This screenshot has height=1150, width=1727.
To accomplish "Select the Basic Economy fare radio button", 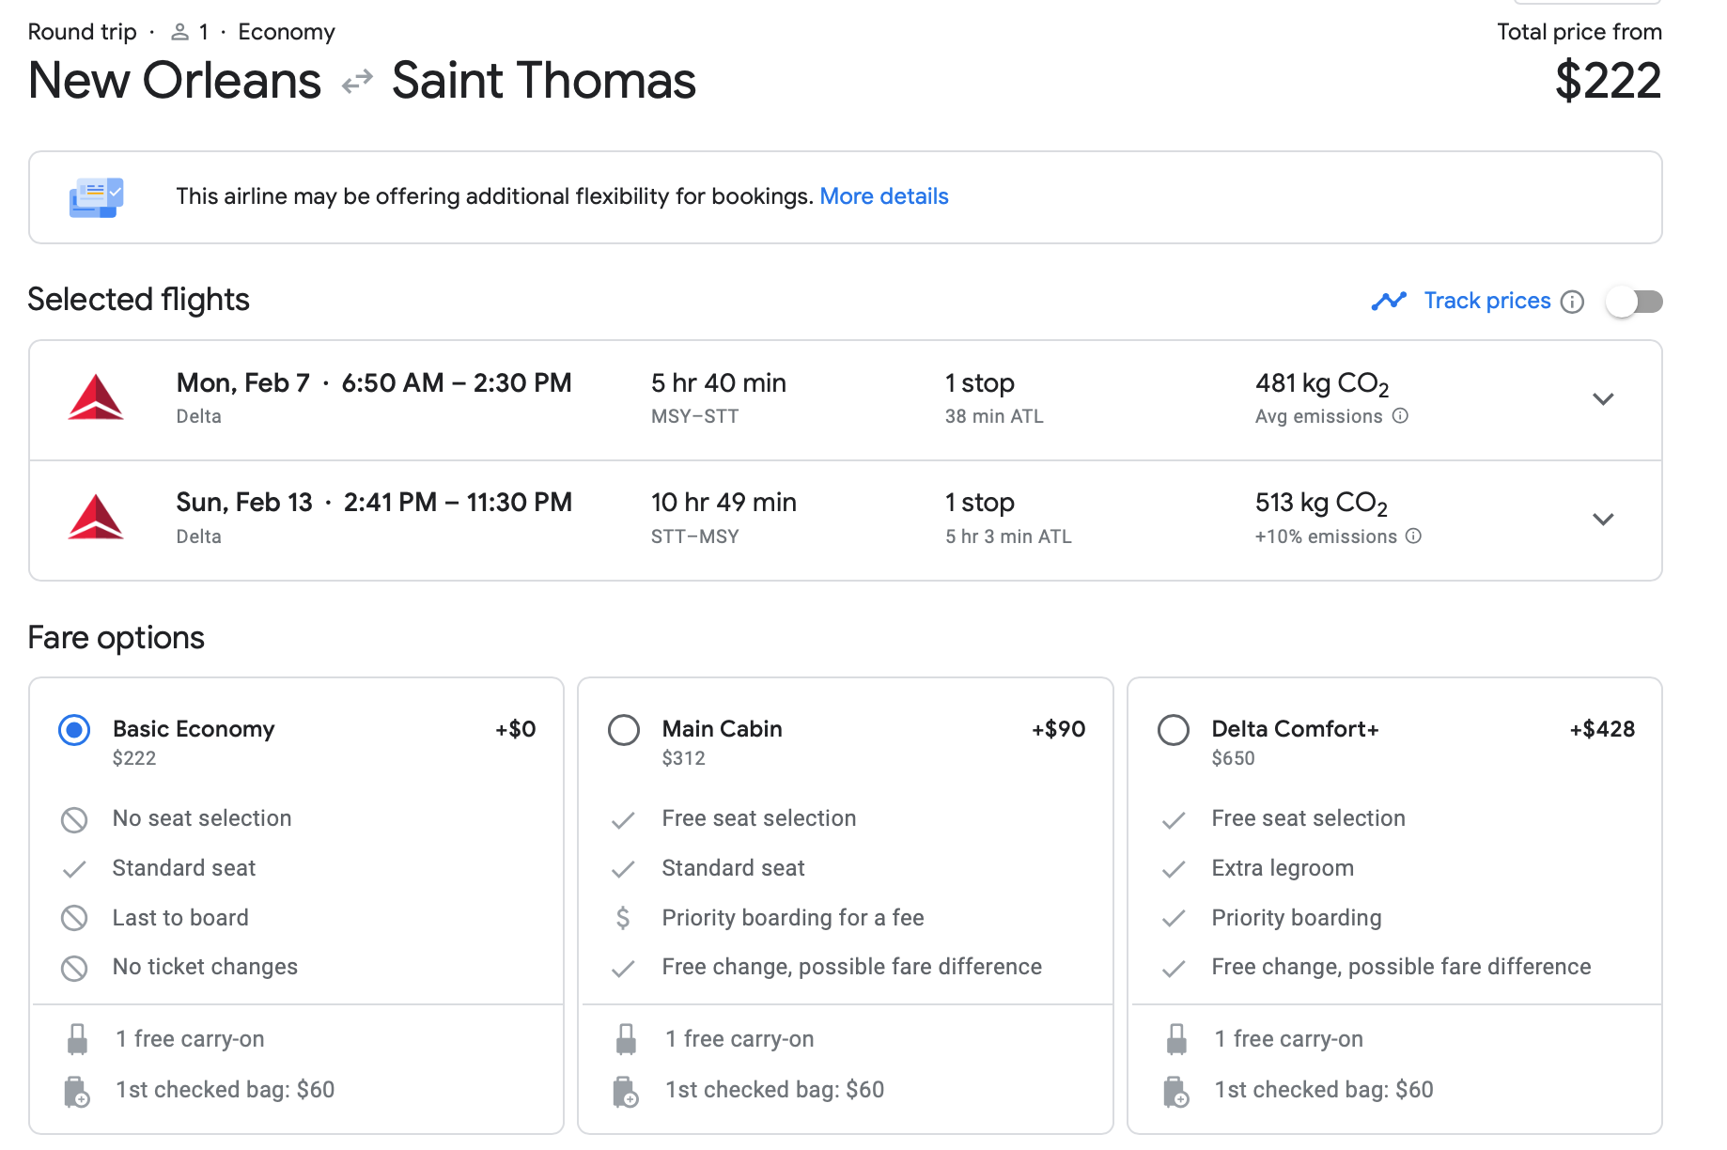I will 74,730.
